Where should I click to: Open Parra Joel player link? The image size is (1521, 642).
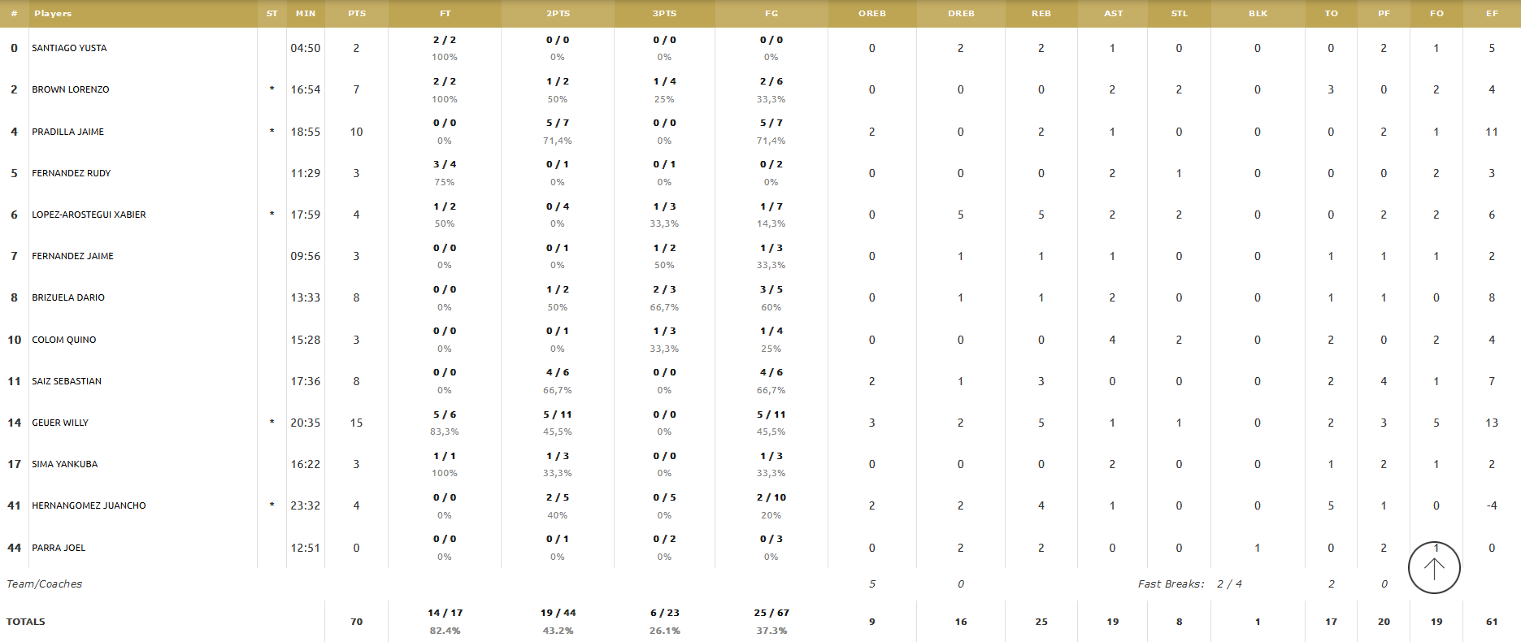[59, 548]
